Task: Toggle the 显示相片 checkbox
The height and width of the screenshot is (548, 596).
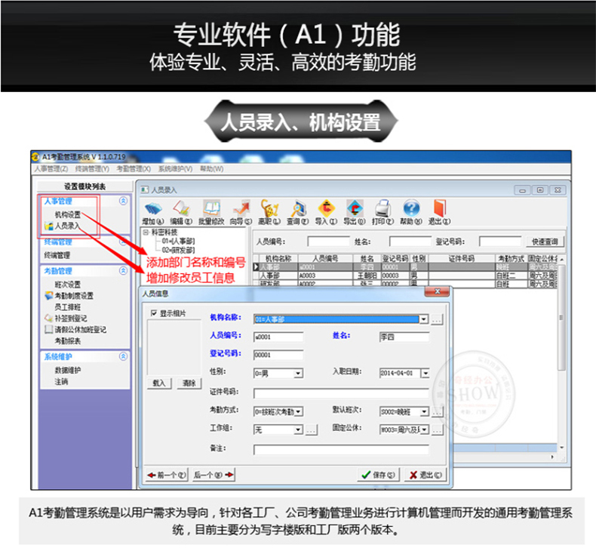Action: [x=154, y=313]
